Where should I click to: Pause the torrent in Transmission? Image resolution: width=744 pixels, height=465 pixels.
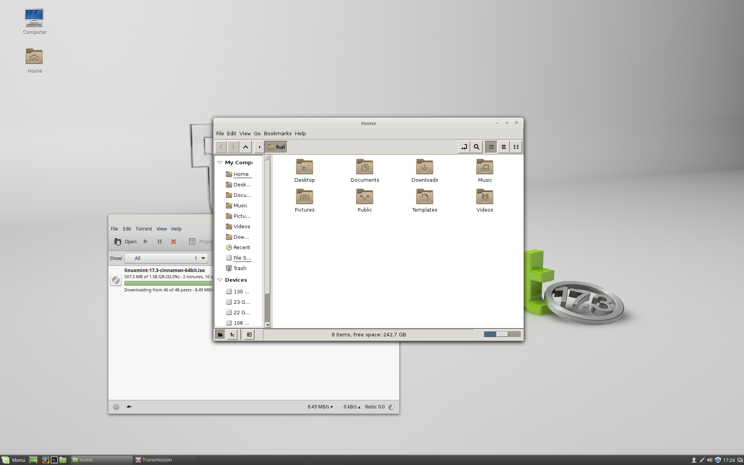159,242
